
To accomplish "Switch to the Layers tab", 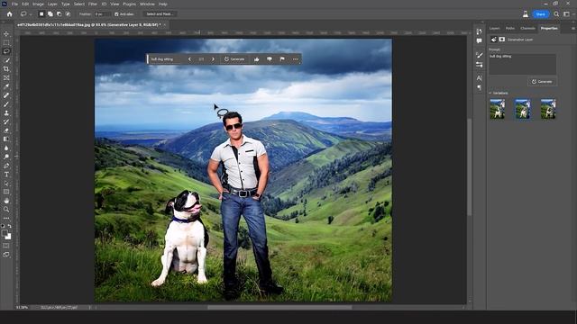I will click(495, 28).
